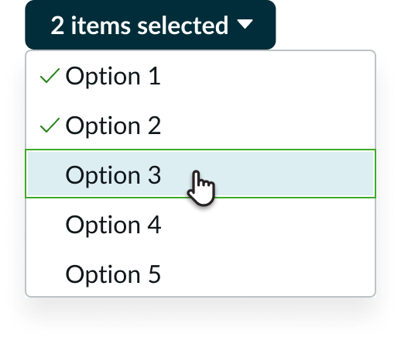
Task: Collapse the "2 items selected" dropdown
Action: (x=150, y=25)
